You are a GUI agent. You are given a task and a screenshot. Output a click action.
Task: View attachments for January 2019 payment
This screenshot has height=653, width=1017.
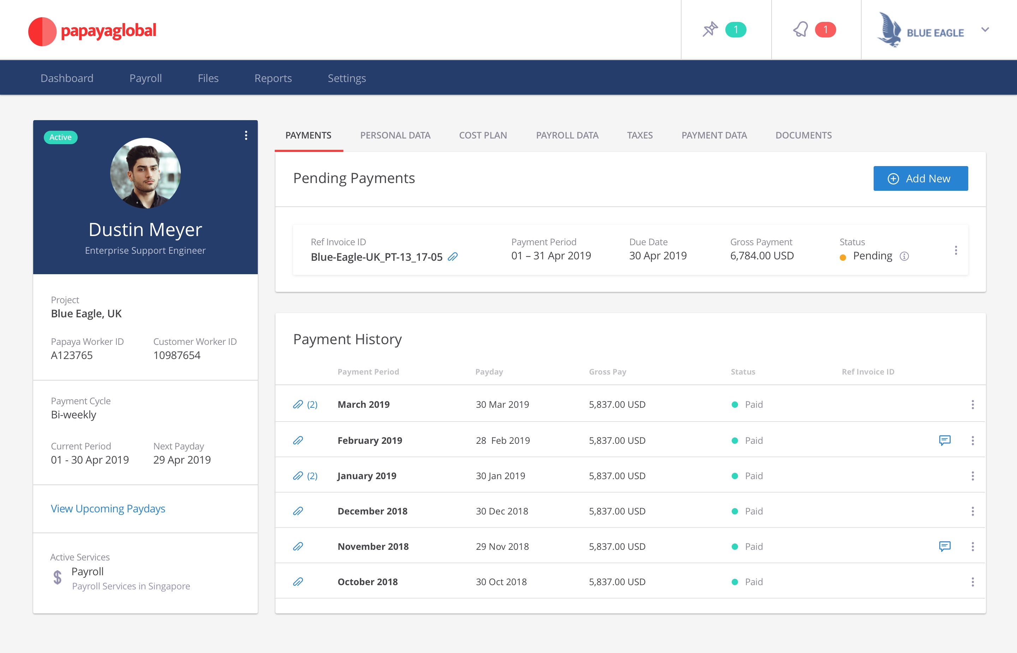point(298,475)
